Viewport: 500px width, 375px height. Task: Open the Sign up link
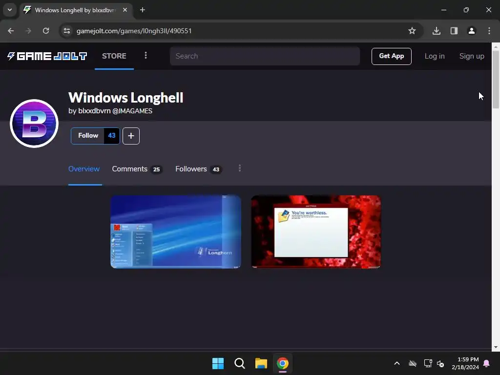472,56
